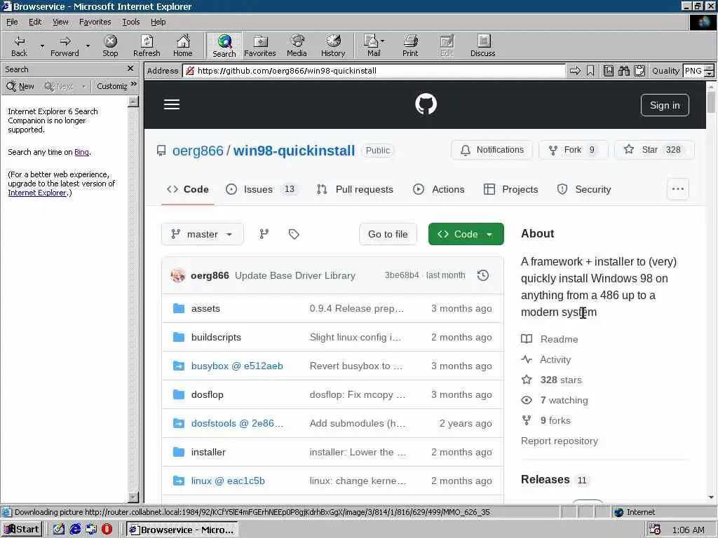Open the Media toolbar button
Image resolution: width=718 pixels, height=538 pixels.
click(x=297, y=46)
